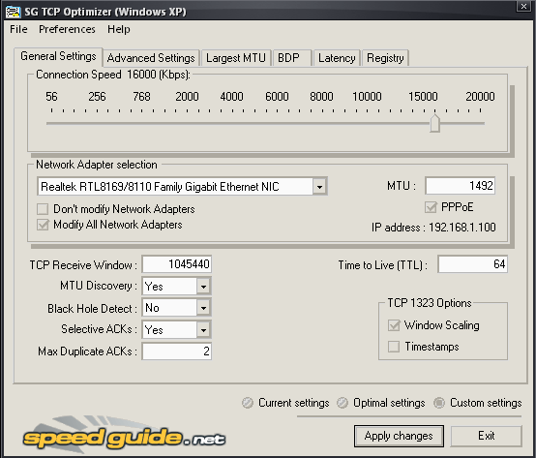Click the Max Duplicate ACKs field
This screenshot has width=536, height=458.
(177, 351)
